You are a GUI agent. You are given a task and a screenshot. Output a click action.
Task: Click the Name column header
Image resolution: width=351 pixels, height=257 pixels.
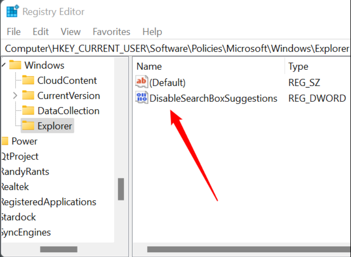pyautogui.click(x=149, y=66)
